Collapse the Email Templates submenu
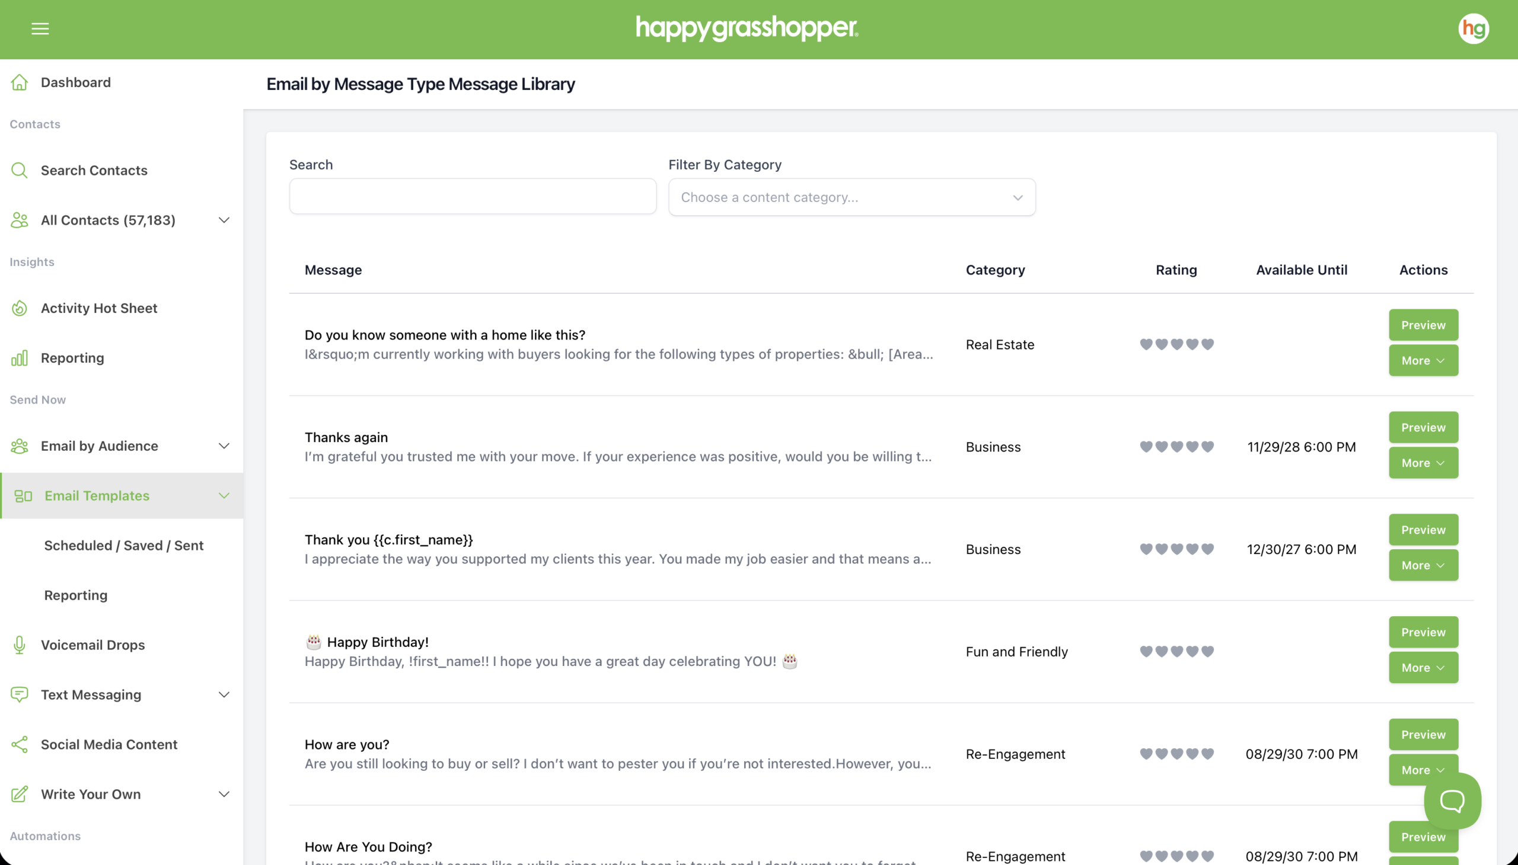1518x865 pixels. [x=224, y=496]
